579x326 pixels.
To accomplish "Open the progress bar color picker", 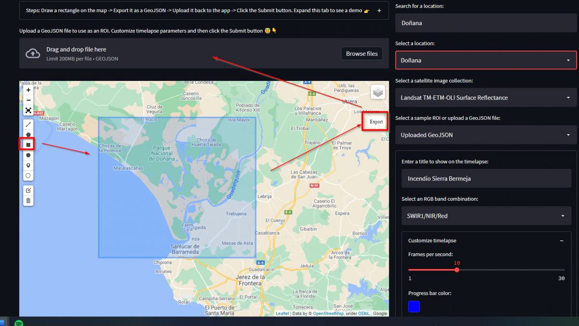I will pyautogui.click(x=414, y=306).
